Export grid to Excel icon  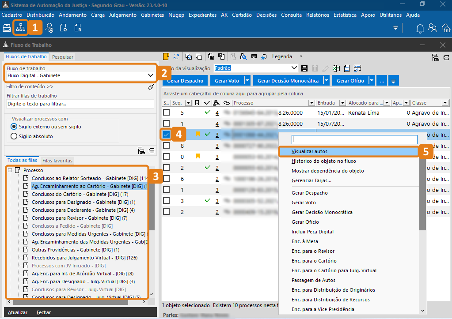[x=336, y=68]
